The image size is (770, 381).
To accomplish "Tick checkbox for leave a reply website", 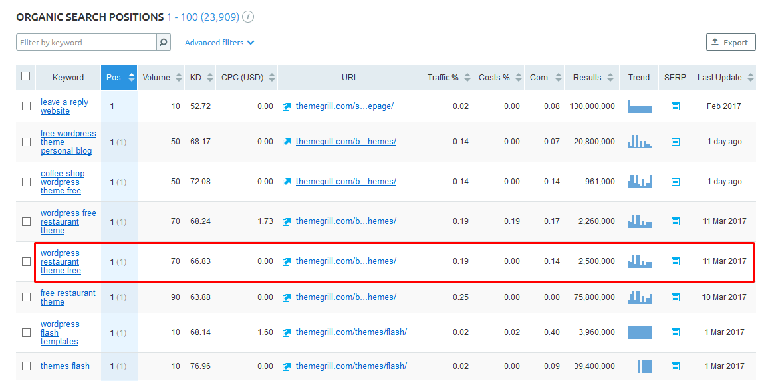I will click(x=26, y=106).
